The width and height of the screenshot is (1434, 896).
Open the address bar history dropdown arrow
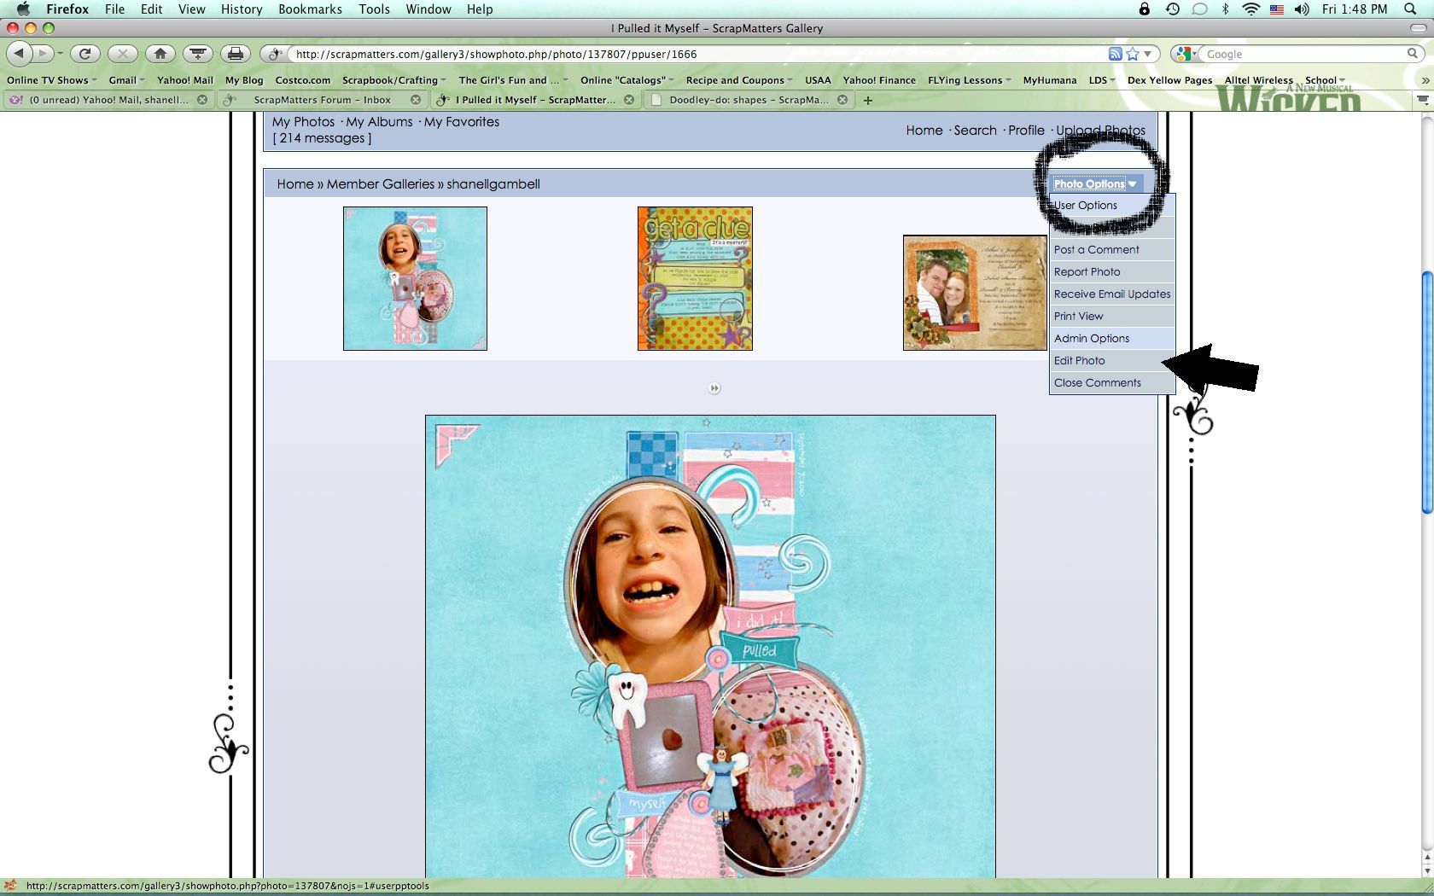(1148, 54)
